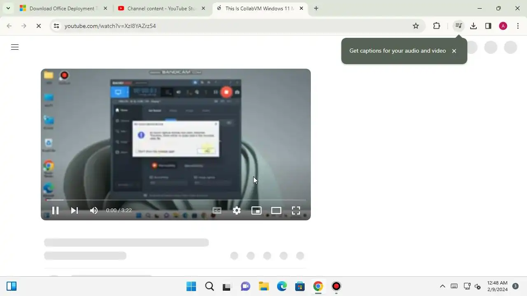527x296 pixels.
Task: Dismiss the captions tooltip
Action: 454,51
